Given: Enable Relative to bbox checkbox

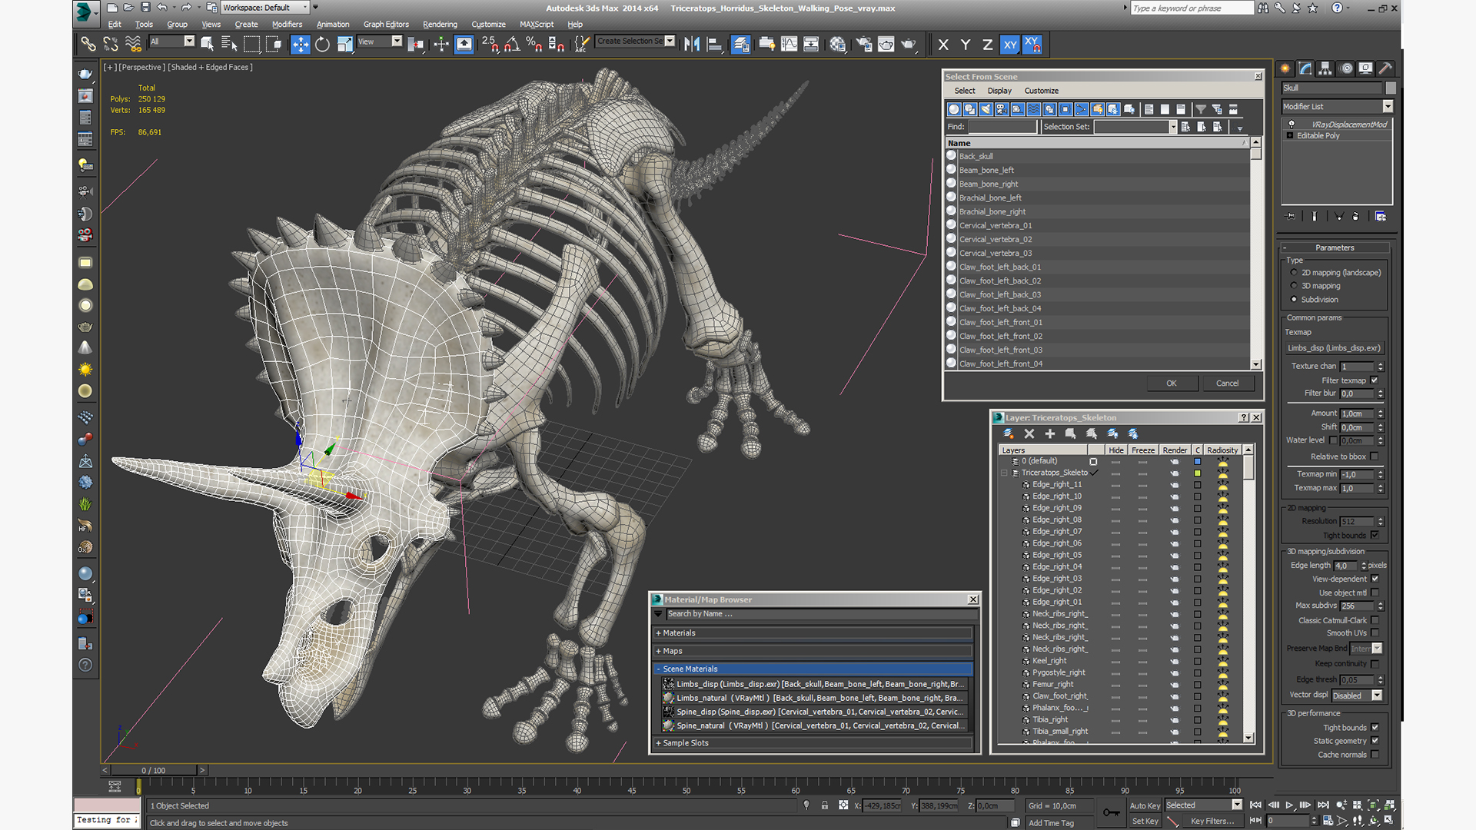Looking at the screenshot, I should click(x=1375, y=456).
